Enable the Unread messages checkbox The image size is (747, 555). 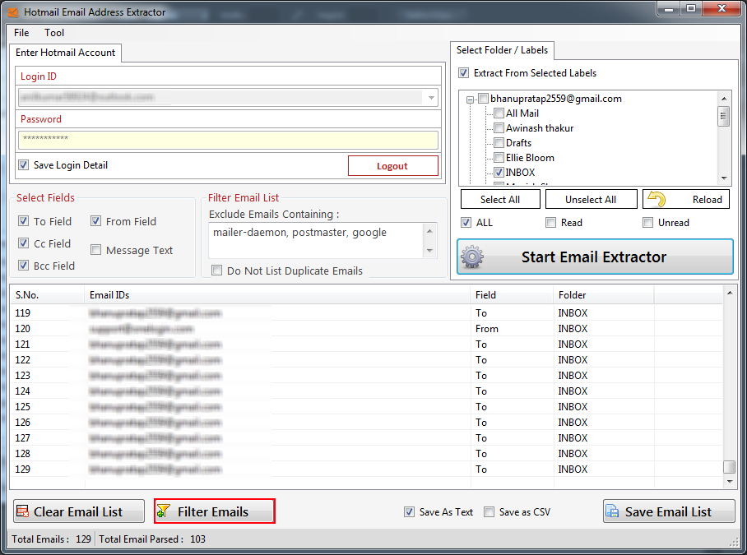point(648,222)
